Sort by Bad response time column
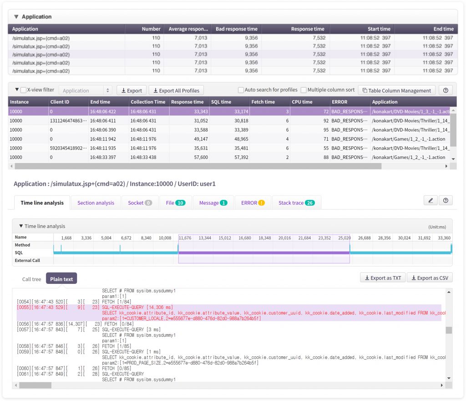 236,29
